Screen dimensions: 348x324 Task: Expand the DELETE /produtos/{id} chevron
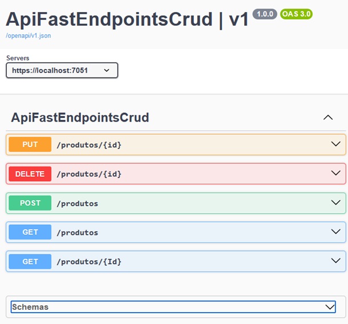(x=335, y=173)
